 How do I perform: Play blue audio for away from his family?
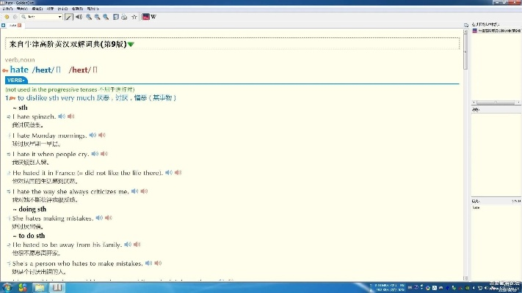coord(128,244)
